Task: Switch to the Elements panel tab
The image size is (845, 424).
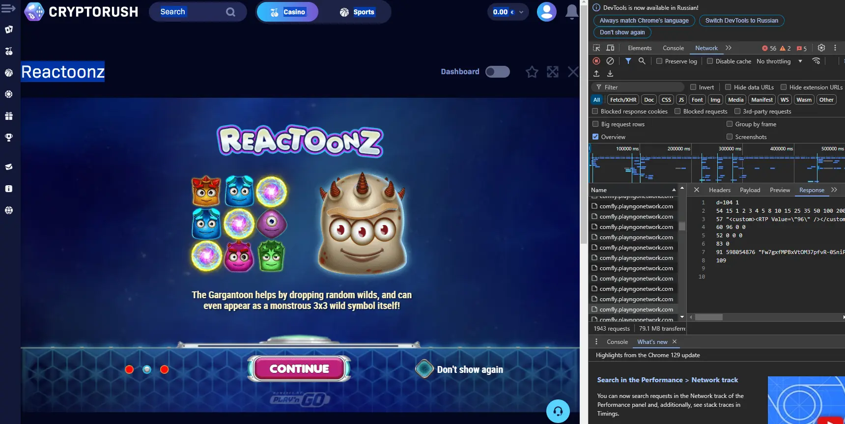Action: click(640, 48)
